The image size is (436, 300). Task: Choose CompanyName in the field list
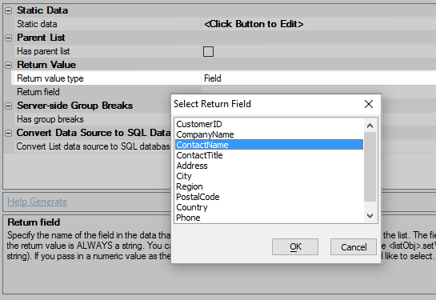click(269, 134)
